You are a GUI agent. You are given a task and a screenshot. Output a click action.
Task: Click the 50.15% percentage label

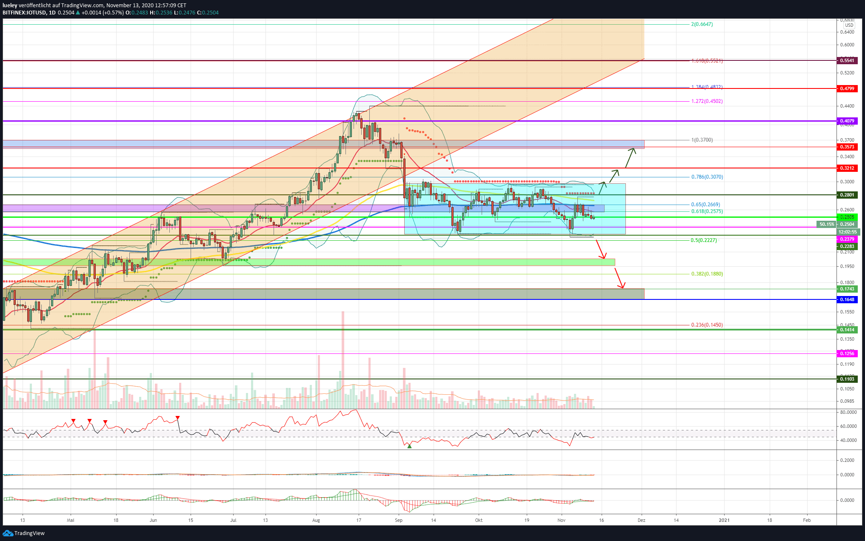tap(827, 224)
